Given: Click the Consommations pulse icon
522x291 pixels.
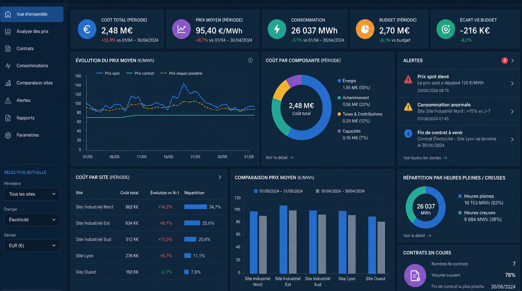Looking at the screenshot, I should click(x=8, y=66).
